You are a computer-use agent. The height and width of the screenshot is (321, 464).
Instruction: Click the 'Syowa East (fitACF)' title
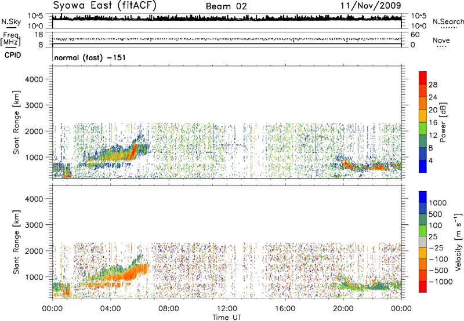[105, 6]
